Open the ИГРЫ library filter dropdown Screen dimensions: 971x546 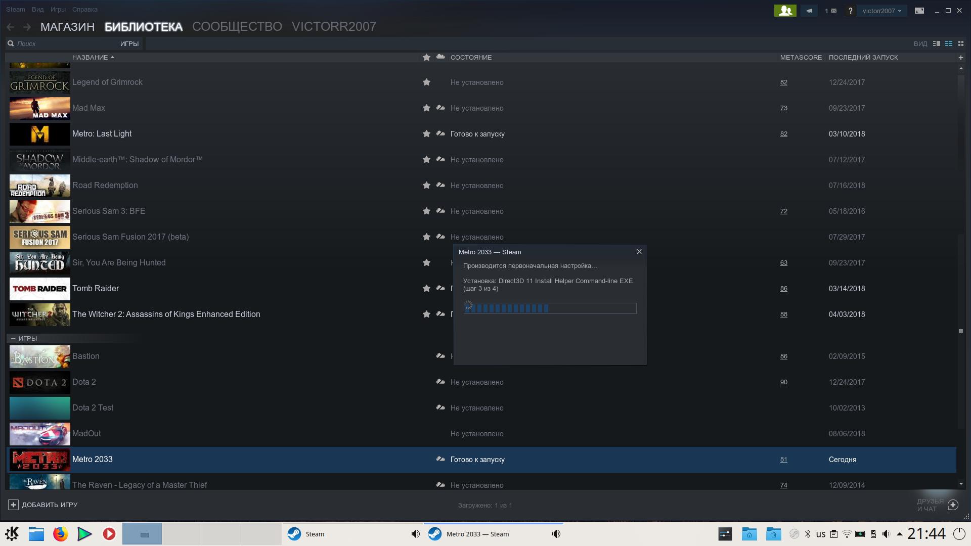129,44
